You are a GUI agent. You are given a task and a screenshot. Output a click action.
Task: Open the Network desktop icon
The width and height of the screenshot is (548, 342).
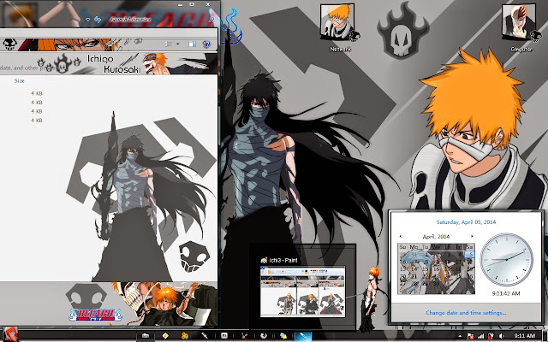pos(340,28)
